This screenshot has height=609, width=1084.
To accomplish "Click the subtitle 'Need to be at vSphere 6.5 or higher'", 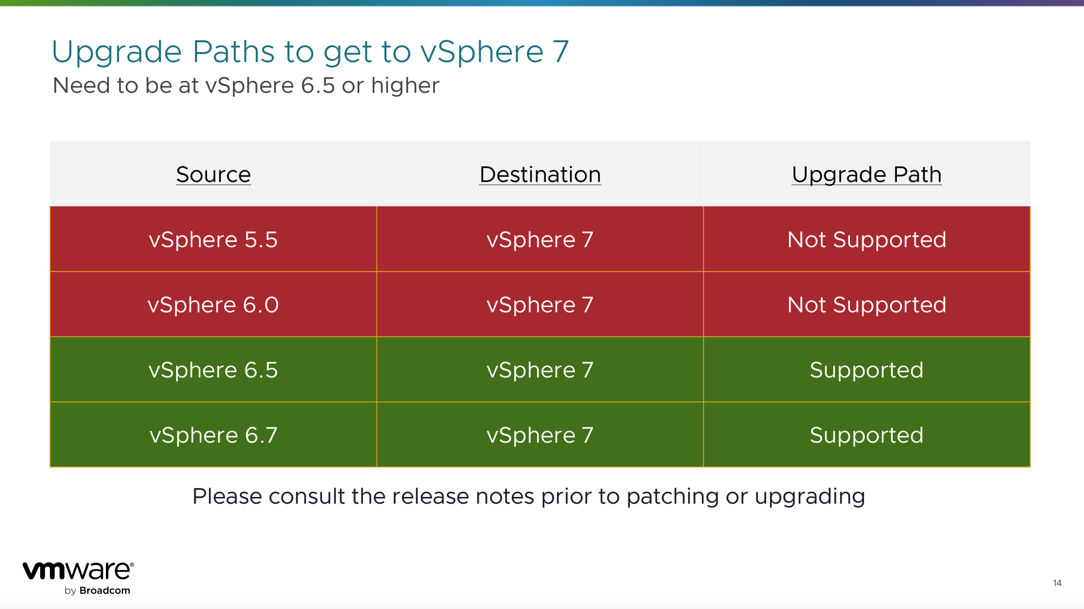I will (x=246, y=86).
